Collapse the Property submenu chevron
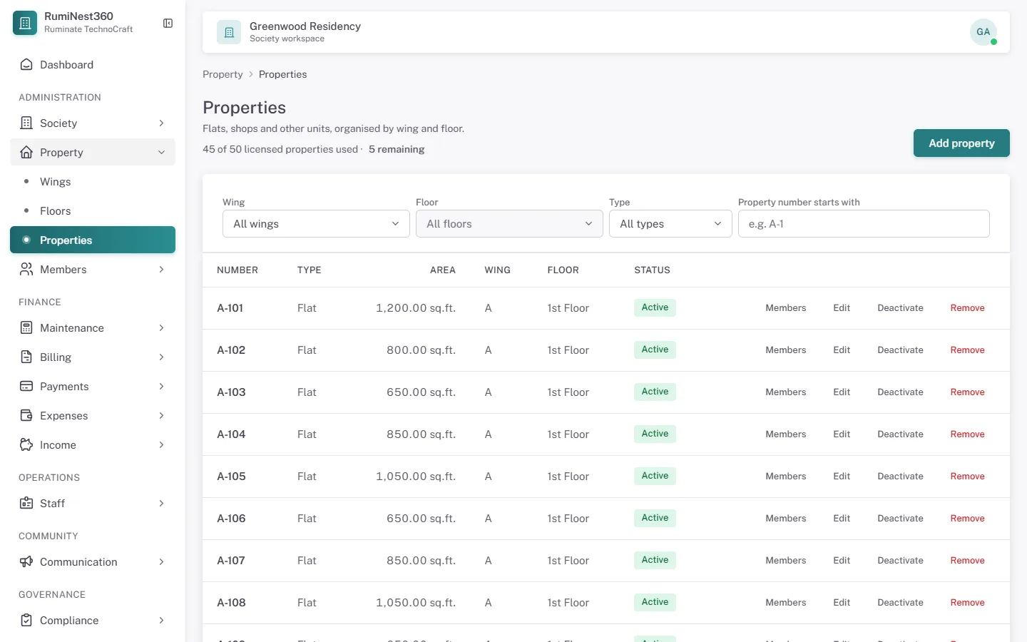 (161, 153)
